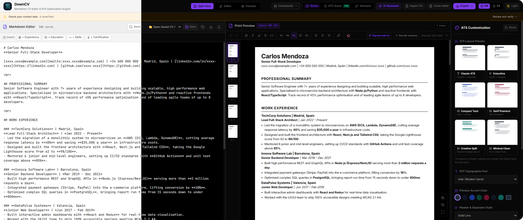
Task: Open the Header & Separator Style dropdown
Action: [486, 215]
